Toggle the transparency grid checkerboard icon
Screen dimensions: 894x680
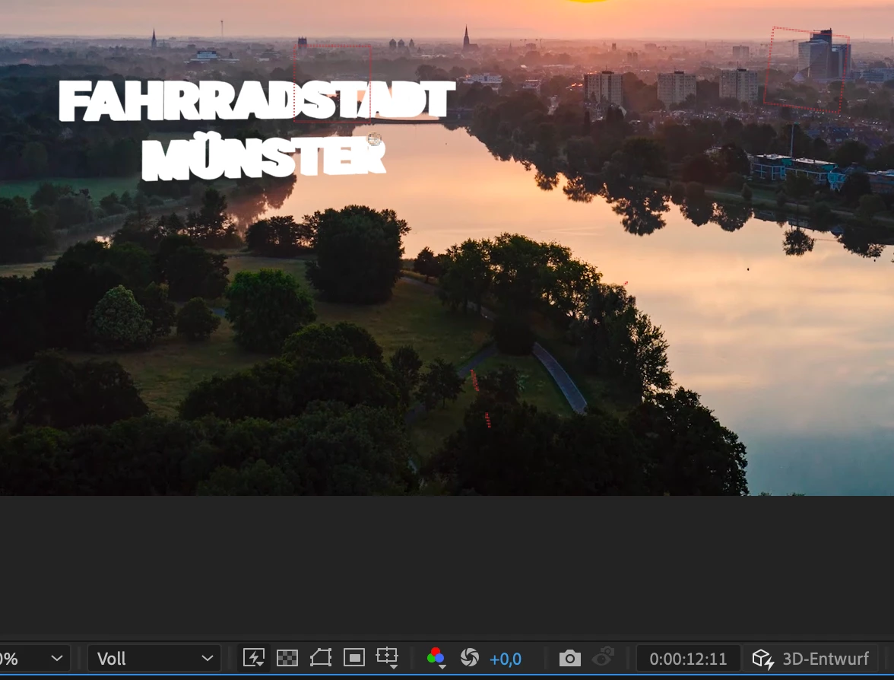[287, 659]
